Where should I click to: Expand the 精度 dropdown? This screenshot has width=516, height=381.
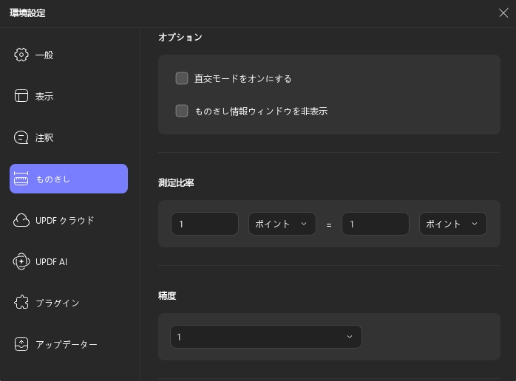click(266, 337)
